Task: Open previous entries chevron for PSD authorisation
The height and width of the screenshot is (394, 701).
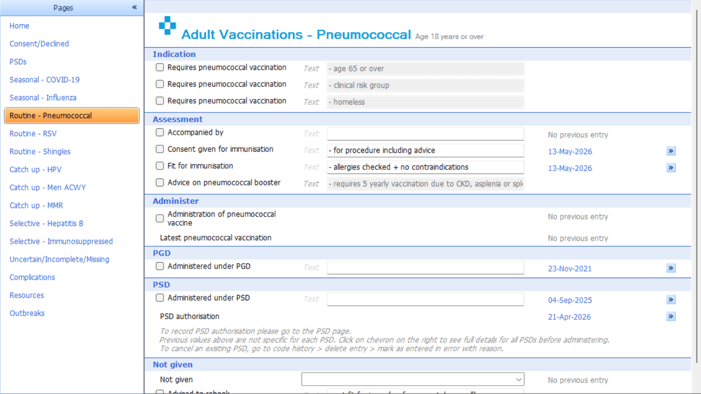Action: point(671,316)
